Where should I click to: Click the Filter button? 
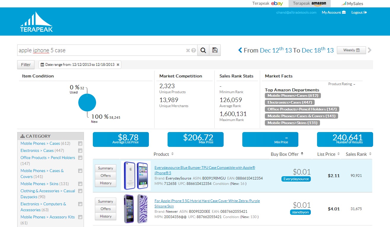pos(26,65)
